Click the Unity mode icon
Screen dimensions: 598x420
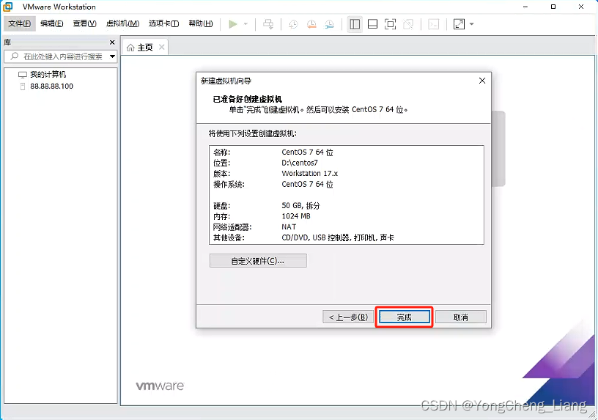coord(408,24)
